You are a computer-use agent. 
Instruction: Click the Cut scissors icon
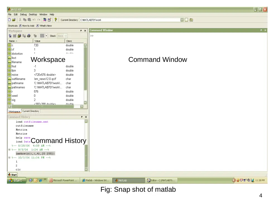(20, 20)
